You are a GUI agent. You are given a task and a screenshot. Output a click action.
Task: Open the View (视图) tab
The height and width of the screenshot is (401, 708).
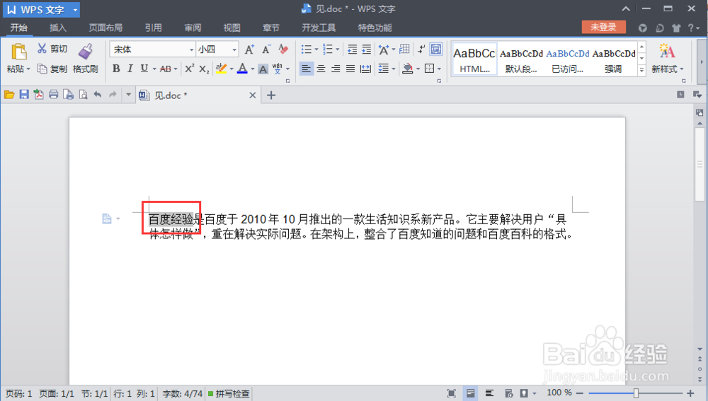coord(232,28)
